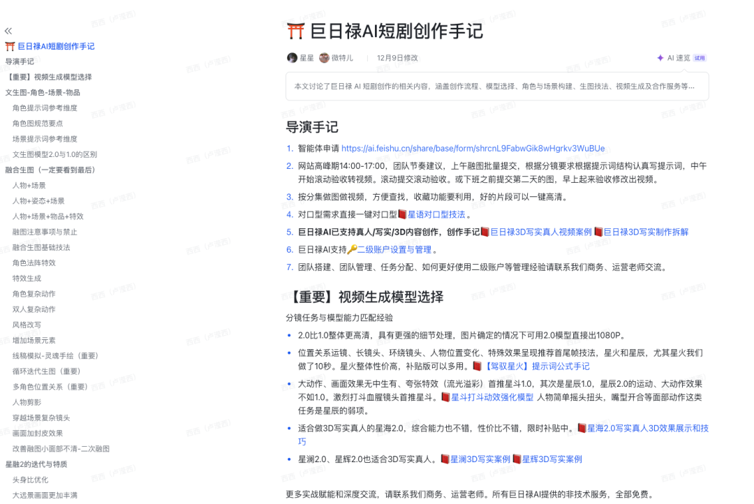Click the large torii icon beside the document title
This screenshot has height=504, width=754.
pos(296,31)
